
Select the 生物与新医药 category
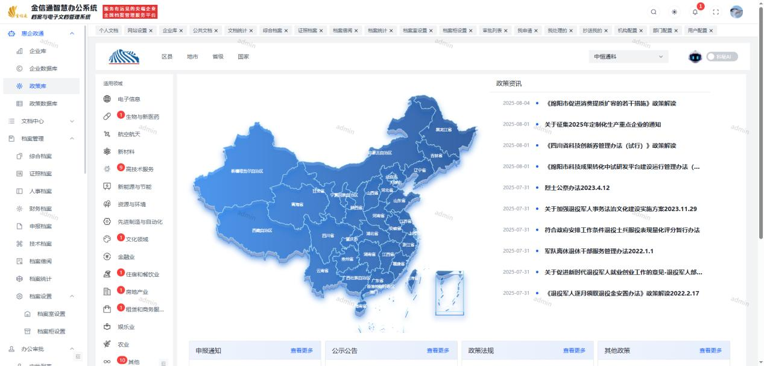tap(131, 116)
